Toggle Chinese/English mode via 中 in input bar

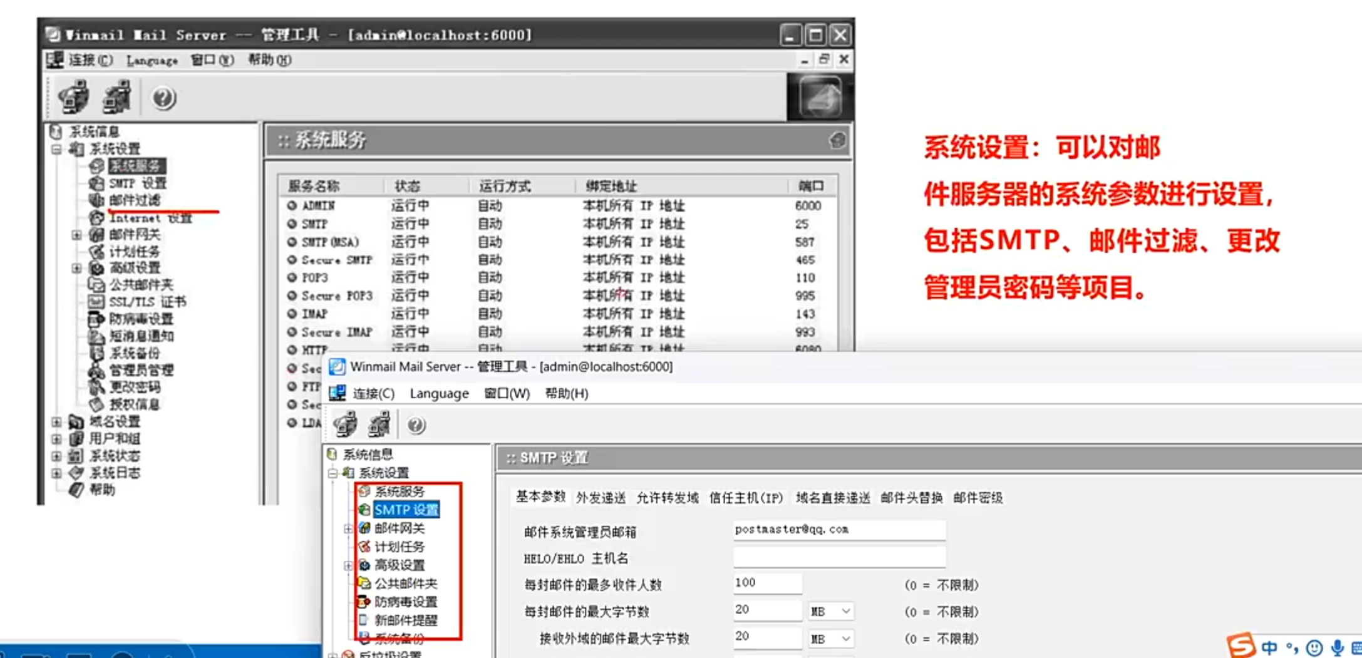coord(1269,648)
